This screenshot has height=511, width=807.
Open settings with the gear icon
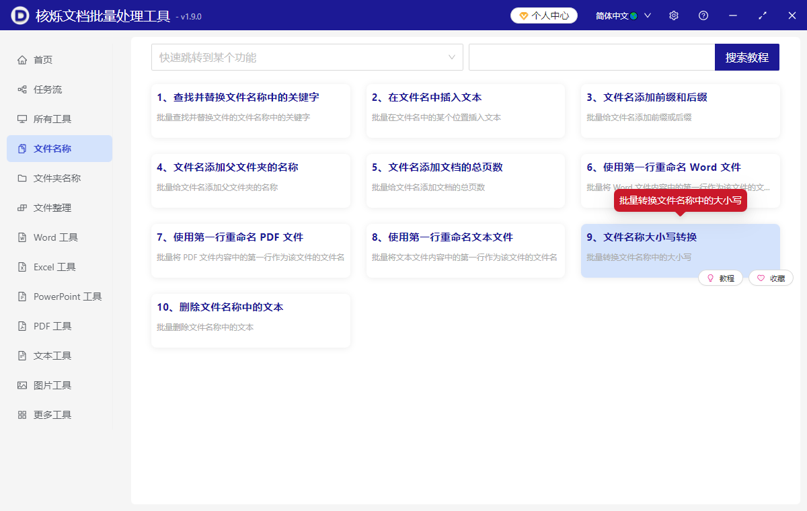[674, 15]
